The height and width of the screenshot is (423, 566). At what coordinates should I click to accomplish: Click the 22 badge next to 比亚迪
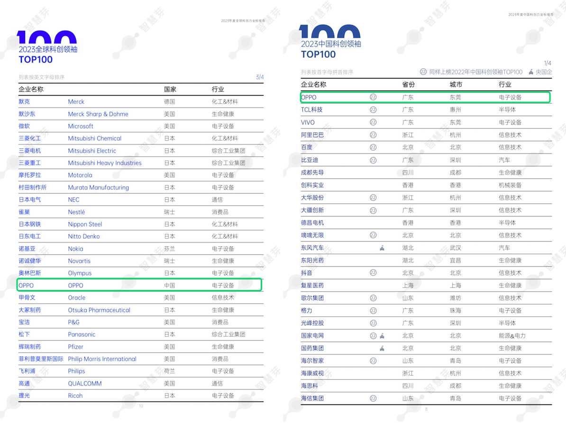(373, 160)
